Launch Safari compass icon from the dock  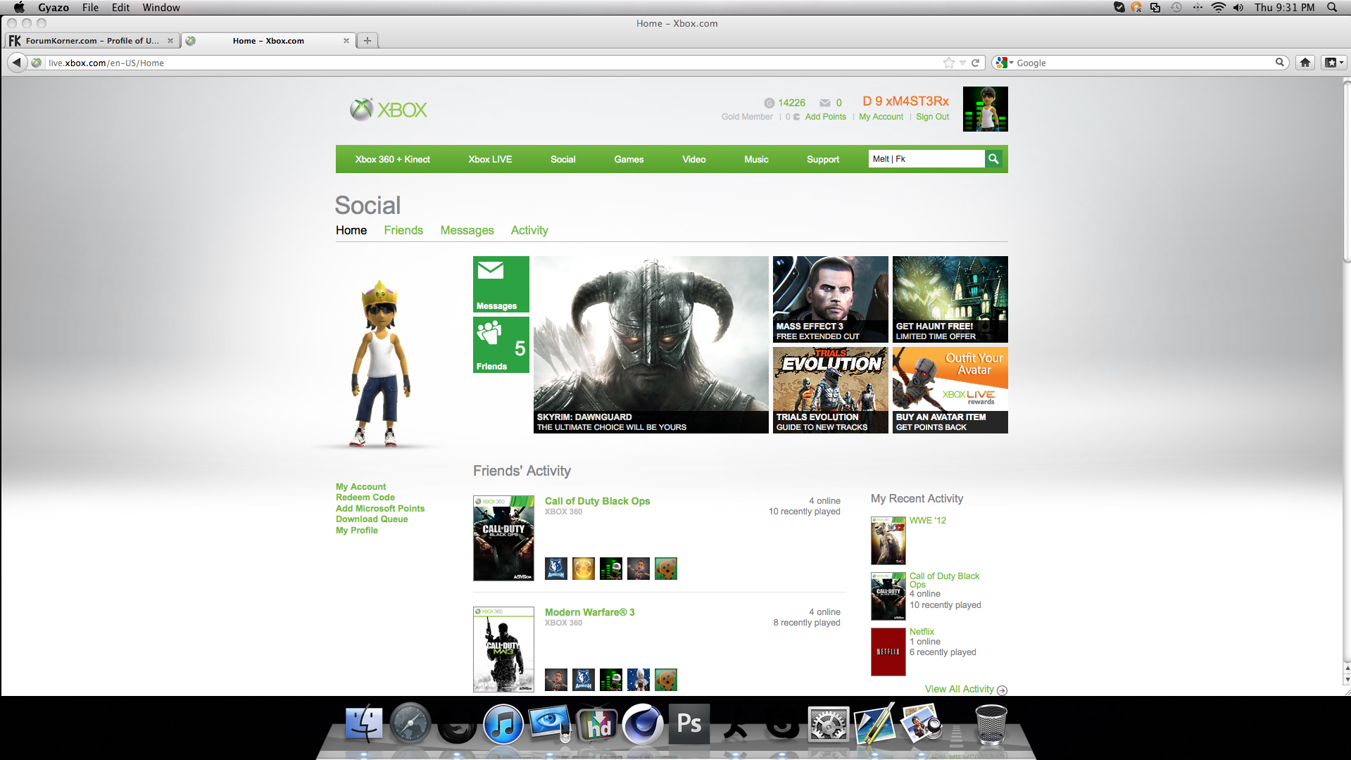click(410, 724)
